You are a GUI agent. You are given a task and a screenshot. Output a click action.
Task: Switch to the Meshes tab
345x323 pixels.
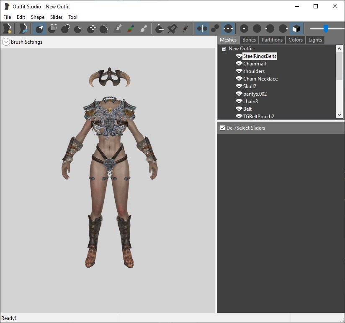click(x=228, y=40)
